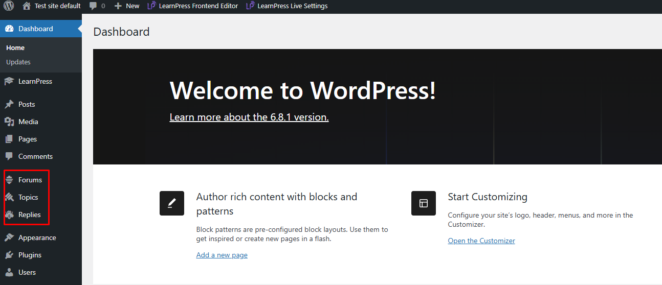The image size is (662, 285).
Task: Open Appearance in sidebar
Action: [x=37, y=237]
